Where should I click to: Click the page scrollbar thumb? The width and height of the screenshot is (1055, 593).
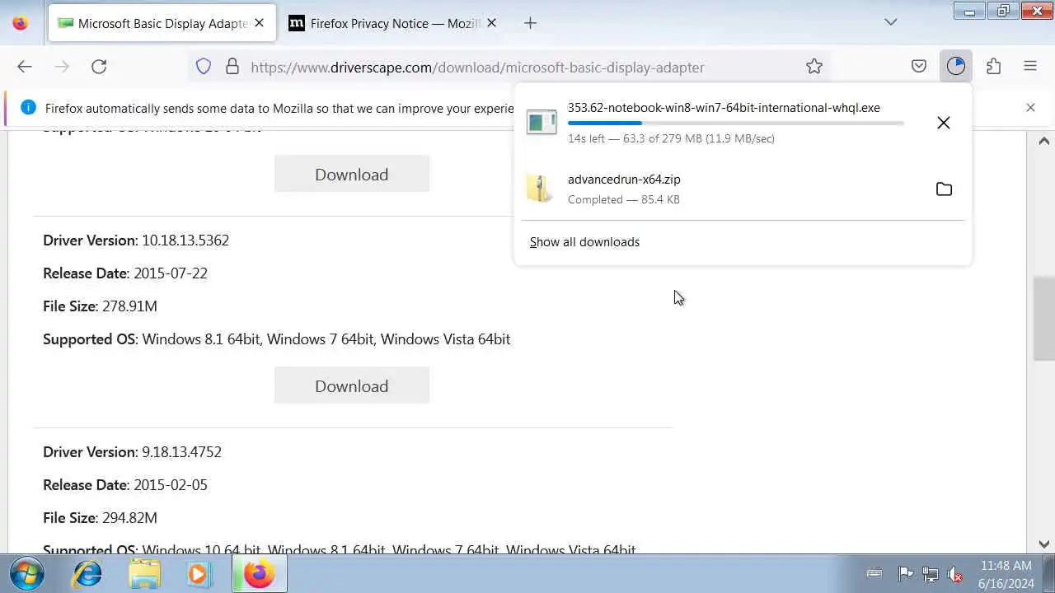(1044, 319)
